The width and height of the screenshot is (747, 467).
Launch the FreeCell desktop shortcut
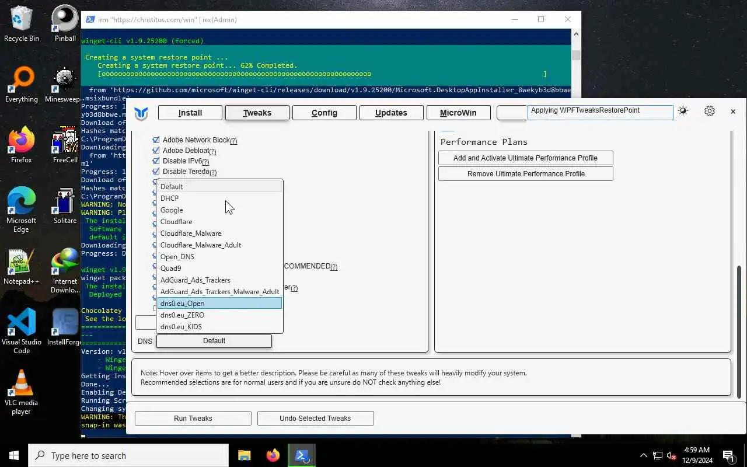(65, 145)
